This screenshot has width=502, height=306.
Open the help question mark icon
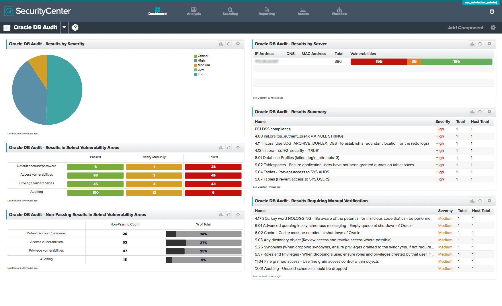coord(75,28)
